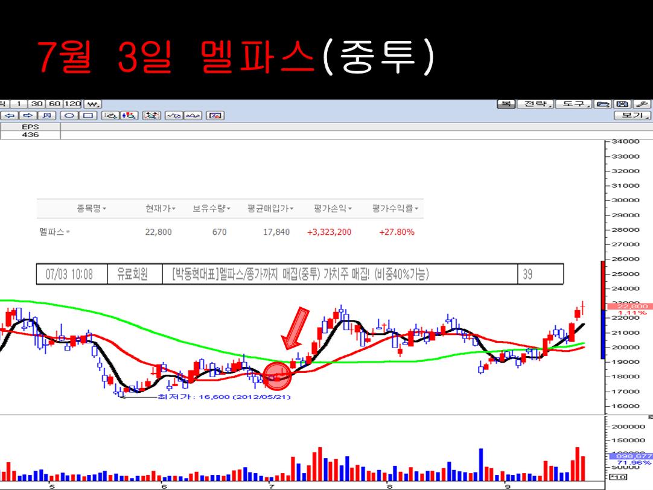The image size is (653, 490).
Task: Click the 22,800 current price axis tag
Action: [629, 307]
